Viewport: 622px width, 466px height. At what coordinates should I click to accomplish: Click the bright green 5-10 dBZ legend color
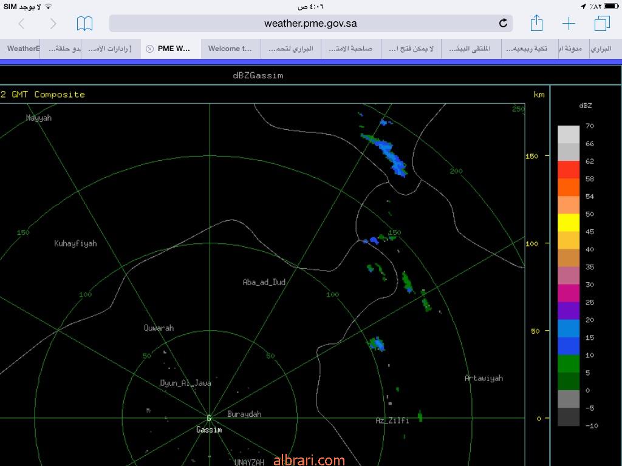click(x=569, y=364)
